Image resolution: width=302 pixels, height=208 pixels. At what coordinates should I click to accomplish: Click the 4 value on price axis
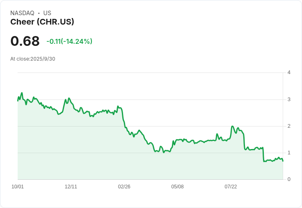[289, 72]
